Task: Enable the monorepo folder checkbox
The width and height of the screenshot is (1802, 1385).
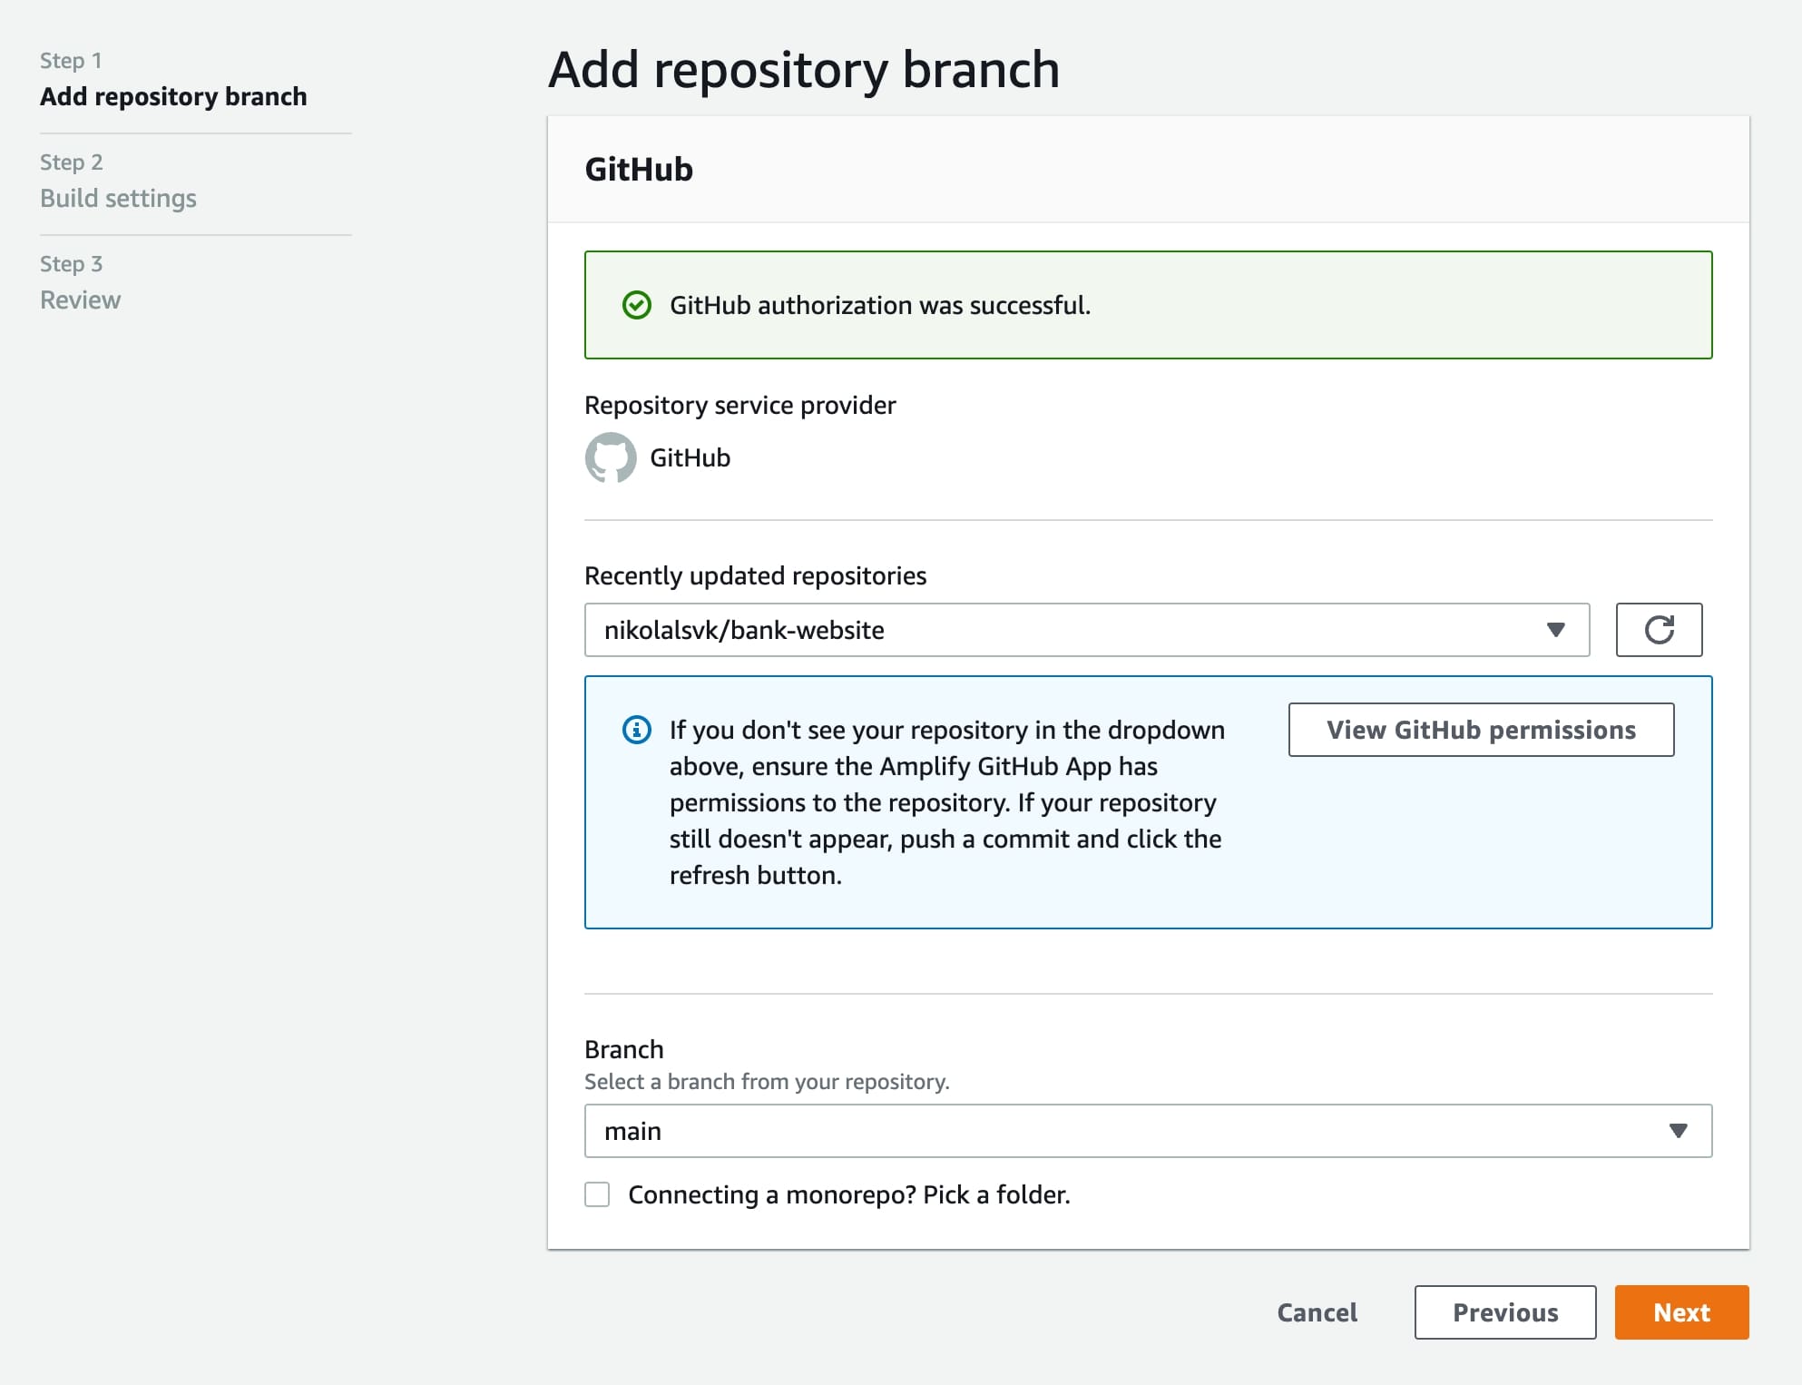Action: [x=597, y=1194]
